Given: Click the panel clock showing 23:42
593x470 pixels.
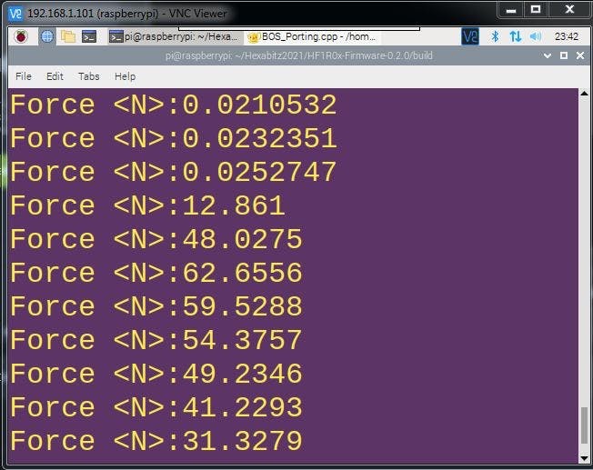Looking at the screenshot, I should pyautogui.click(x=566, y=36).
